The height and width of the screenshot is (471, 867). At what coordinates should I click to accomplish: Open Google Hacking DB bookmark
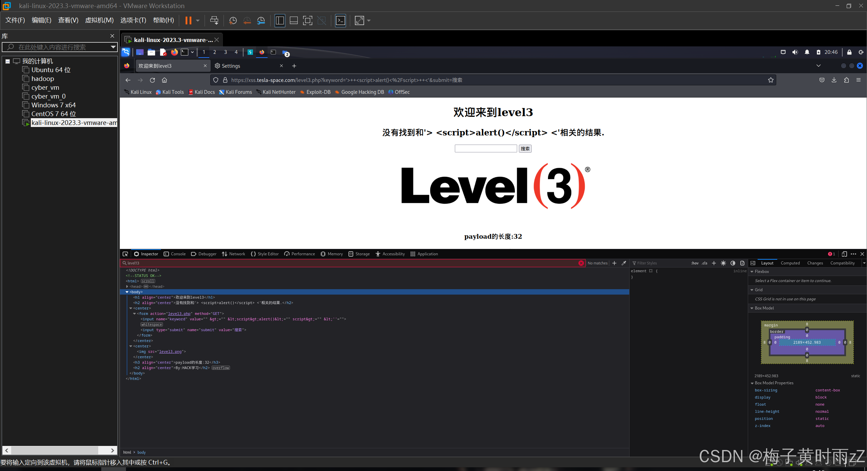359,92
